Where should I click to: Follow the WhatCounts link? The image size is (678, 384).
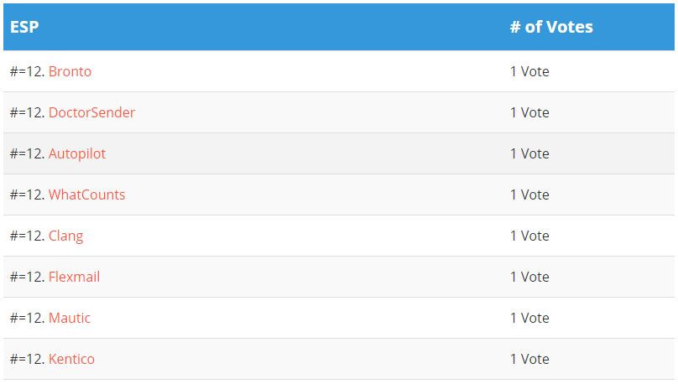click(86, 195)
